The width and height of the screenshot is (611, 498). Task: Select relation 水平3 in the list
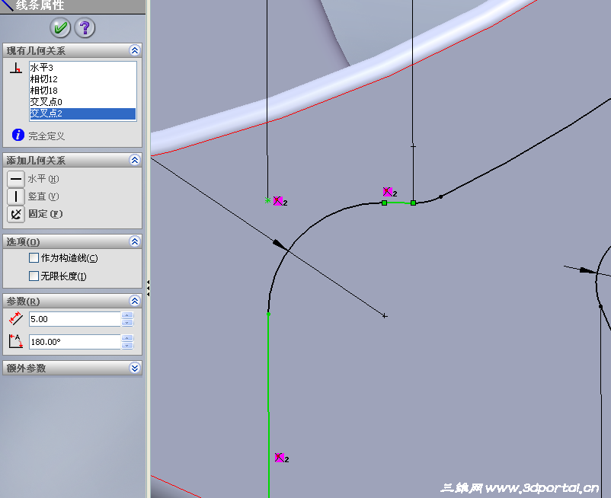pos(82,68)
